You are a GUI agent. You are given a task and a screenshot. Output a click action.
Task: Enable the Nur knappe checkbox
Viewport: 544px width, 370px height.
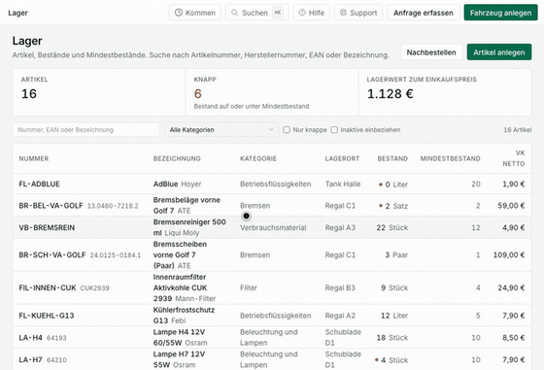pyautogui.click(x=287, y=130)
